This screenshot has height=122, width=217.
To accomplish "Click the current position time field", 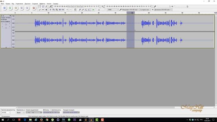I will pos(71,113).
